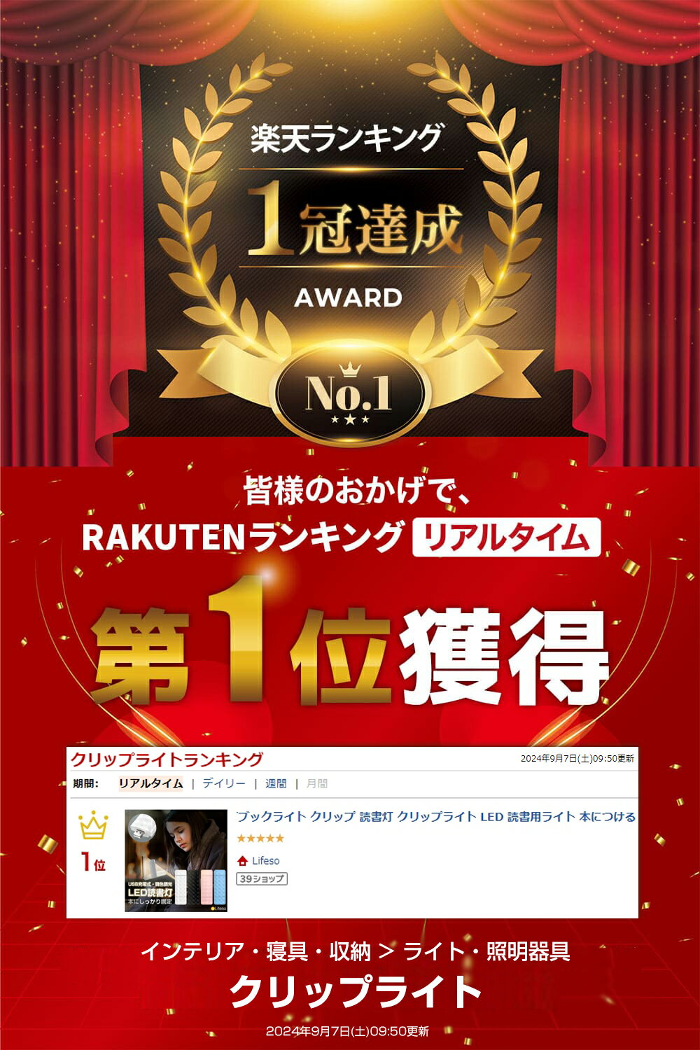This screenshot has width=700, height=1050.
Task: Switch to the デイリー ranking tab
Action: 224,783
